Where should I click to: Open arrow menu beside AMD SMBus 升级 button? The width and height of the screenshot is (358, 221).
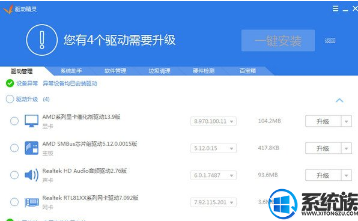(x=347, y=148)
